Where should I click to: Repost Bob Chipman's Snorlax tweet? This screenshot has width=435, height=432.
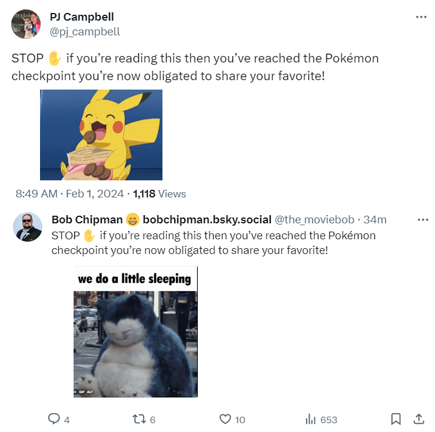point(140,419)
